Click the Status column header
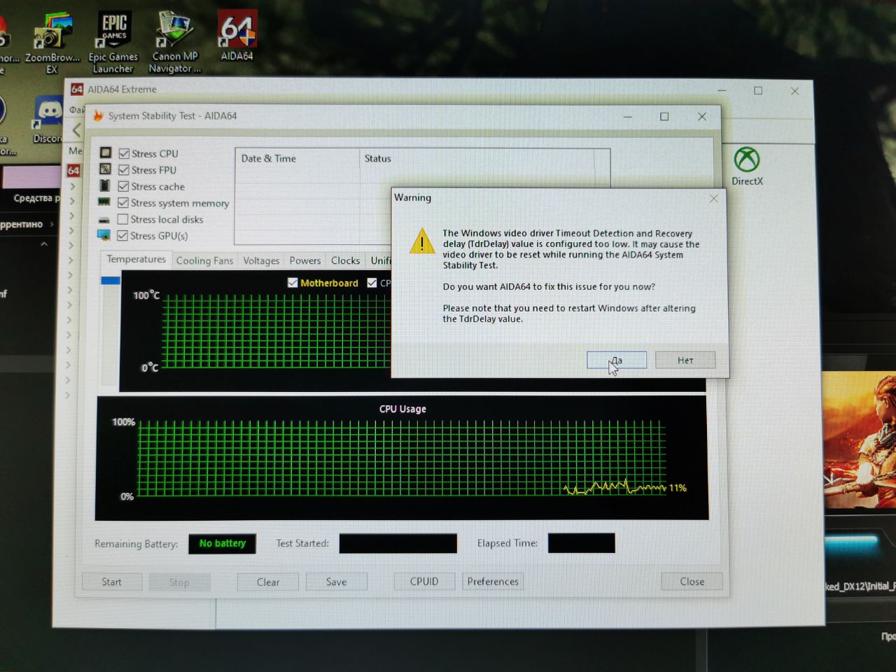Image resolution: width=896 pixels, height=672 pixels. [476, 159]
